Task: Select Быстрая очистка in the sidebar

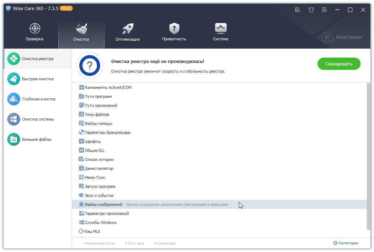Action: (x=37, y=79)
